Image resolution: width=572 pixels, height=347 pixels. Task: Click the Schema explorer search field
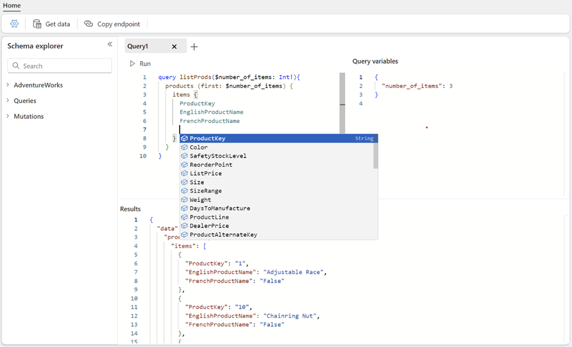pos(60,66)
